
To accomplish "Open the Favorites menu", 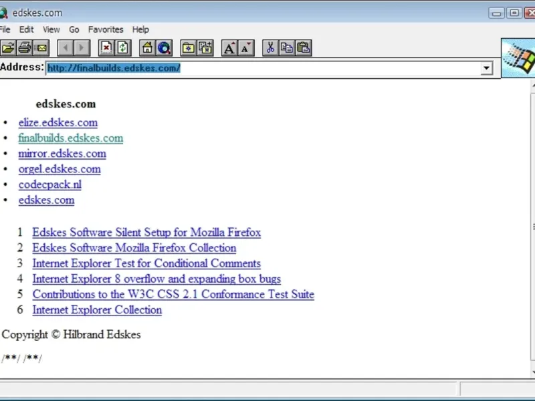I will click(106, 29).
